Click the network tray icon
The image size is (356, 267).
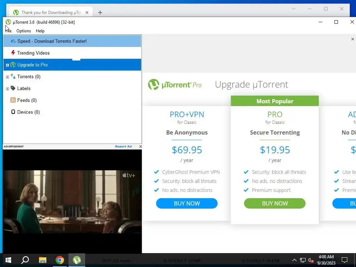tap(303, 260)
